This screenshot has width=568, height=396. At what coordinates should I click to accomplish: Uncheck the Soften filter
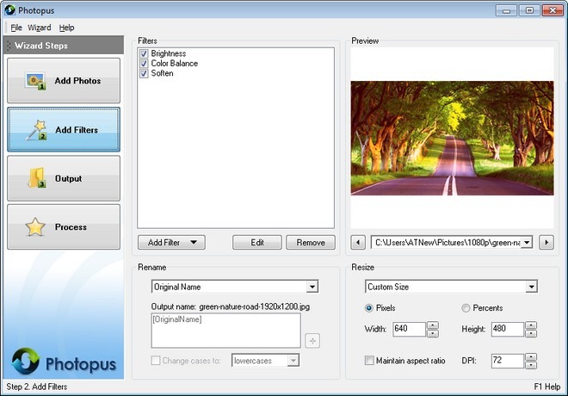(144, 73)
